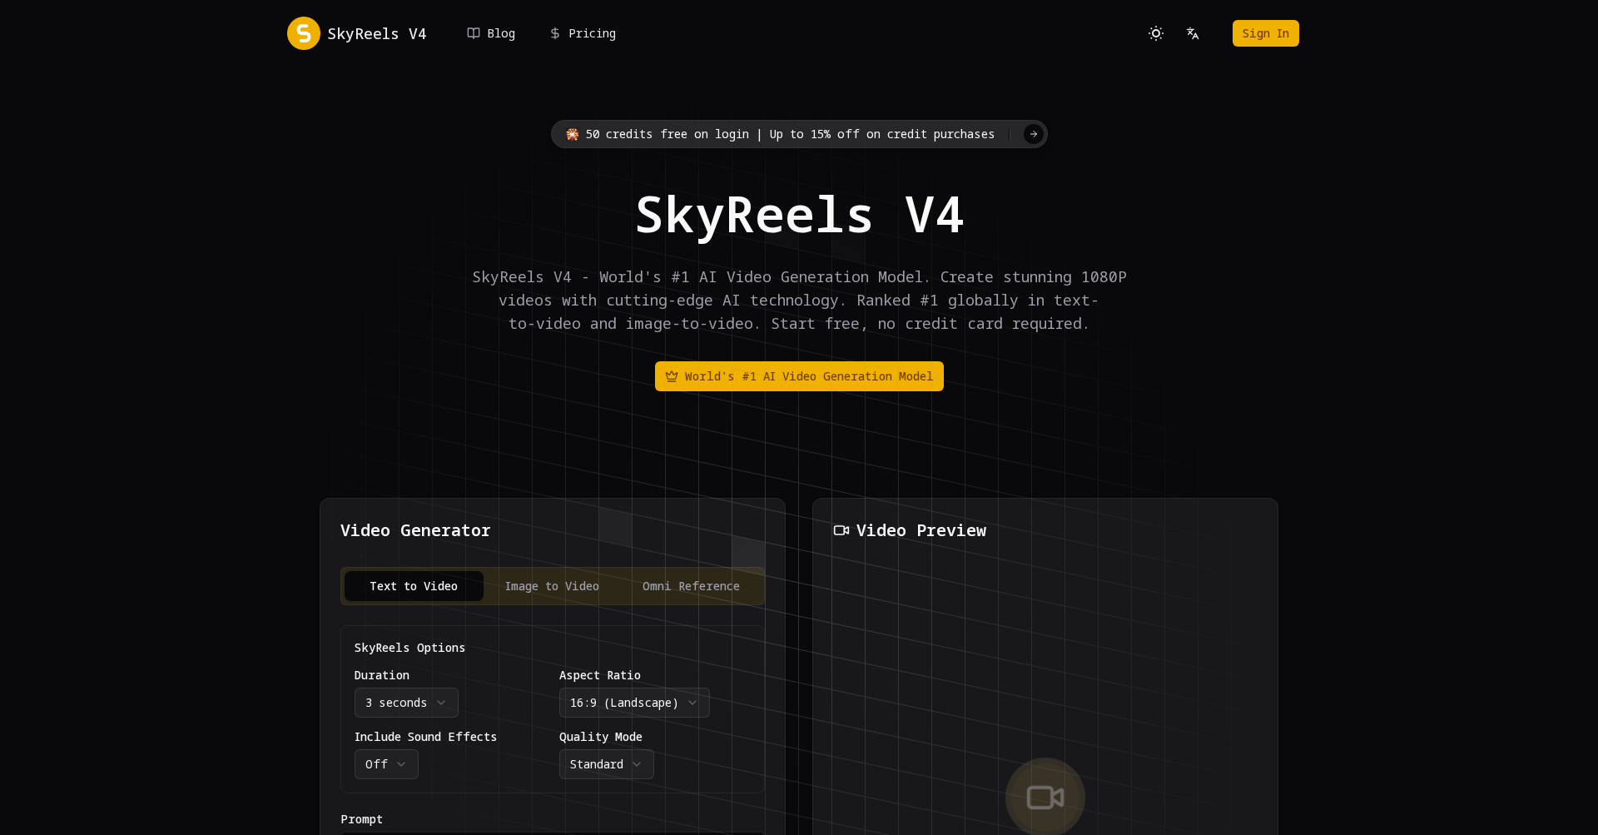Click the SkyReels yellow S logo

(303, 33)
